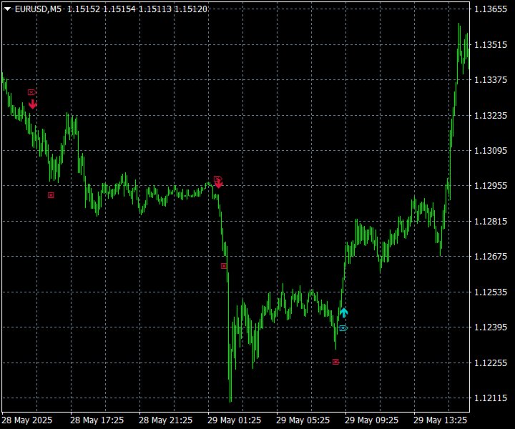Click the OHLC values 1.15152 1.15154 1.15113 1.15120
Screen dimensions: 515x429
coord(137,9)
